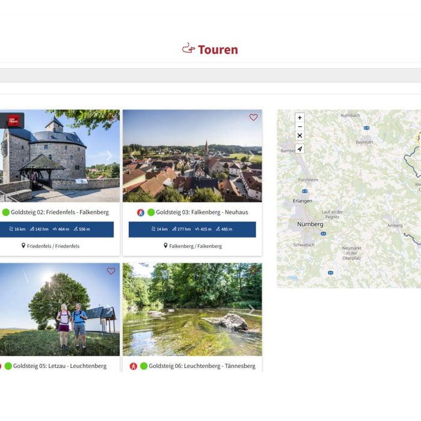The image size is (421, 421).
Task: Click the location pin for Friedenfels / Friedenfels
Action: [x=23, y=246]
